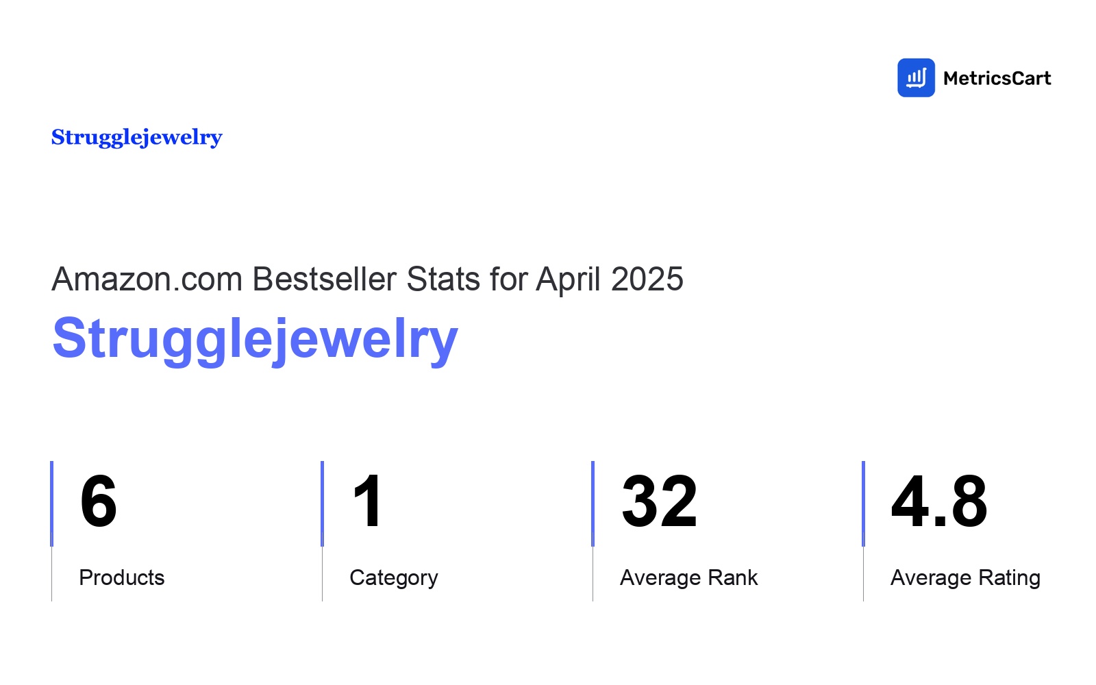Click the blue bar beside Average Rank

(x=593, y=503)
